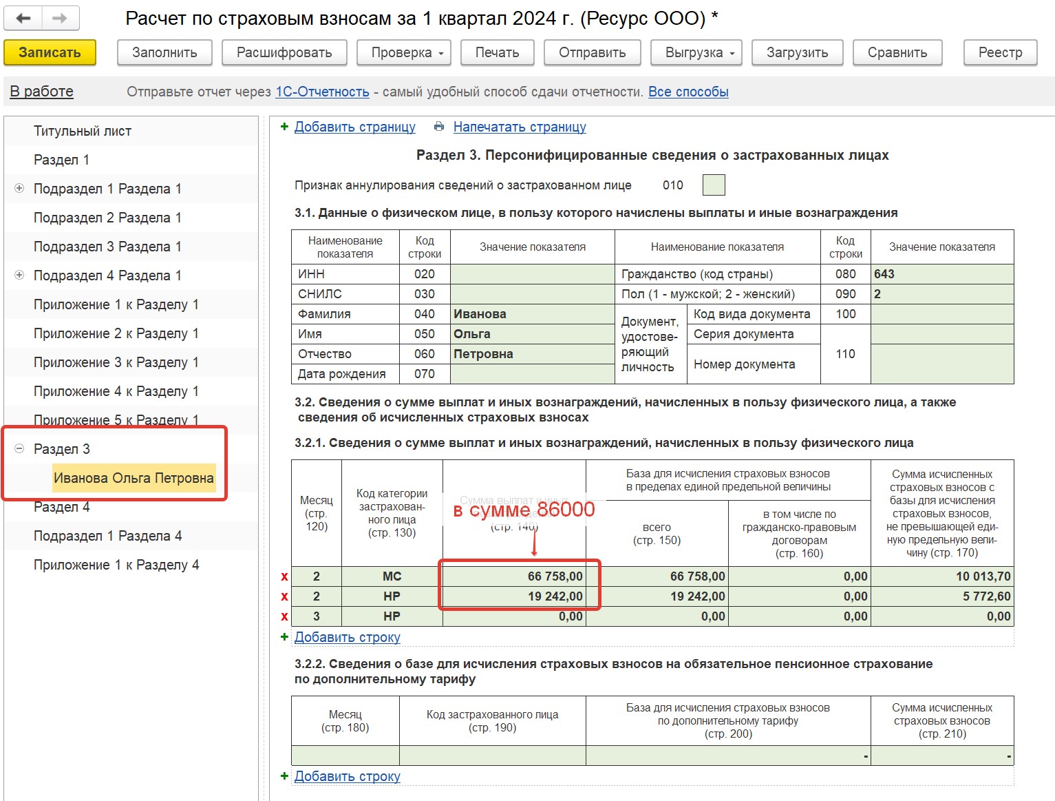Screen dimensions: 1055x801
Task: Select Раздел 4 in the section tree
Action: click(61, 507)
